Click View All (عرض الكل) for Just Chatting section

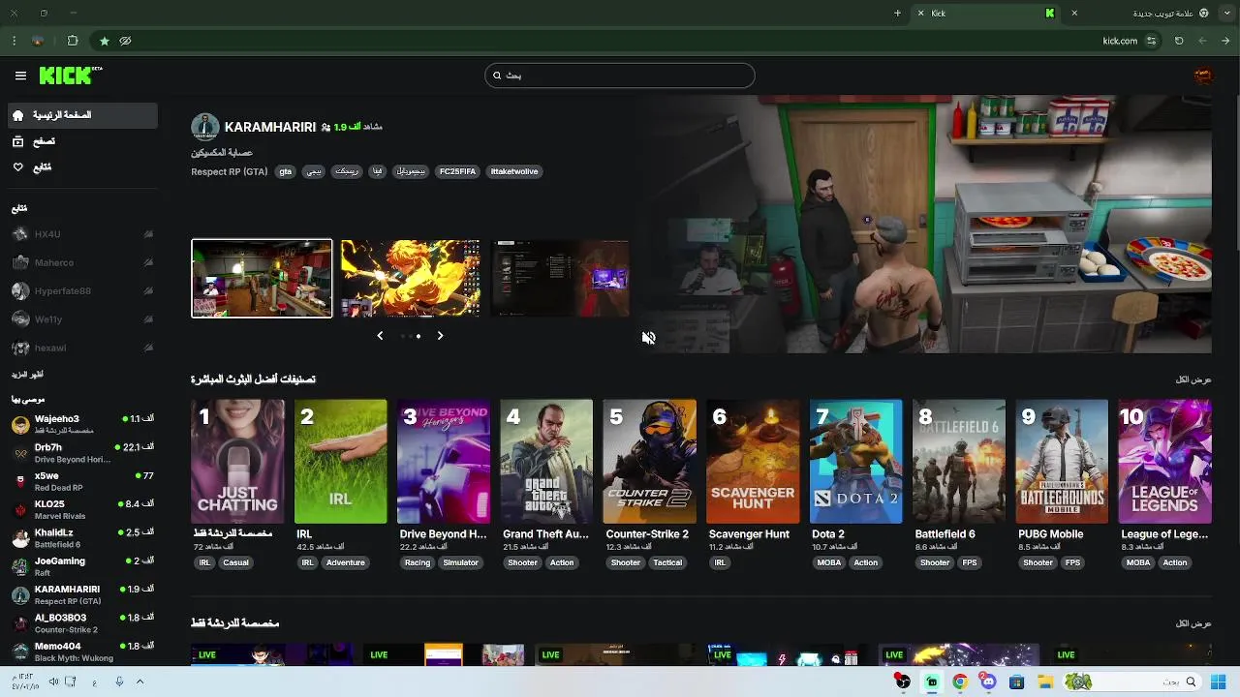pos(1193,623)
